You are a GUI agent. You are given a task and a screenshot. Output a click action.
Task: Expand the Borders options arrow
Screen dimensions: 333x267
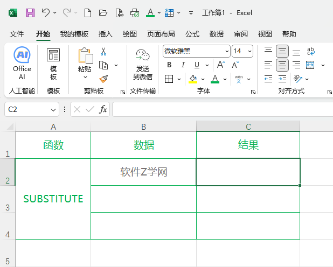179,79
